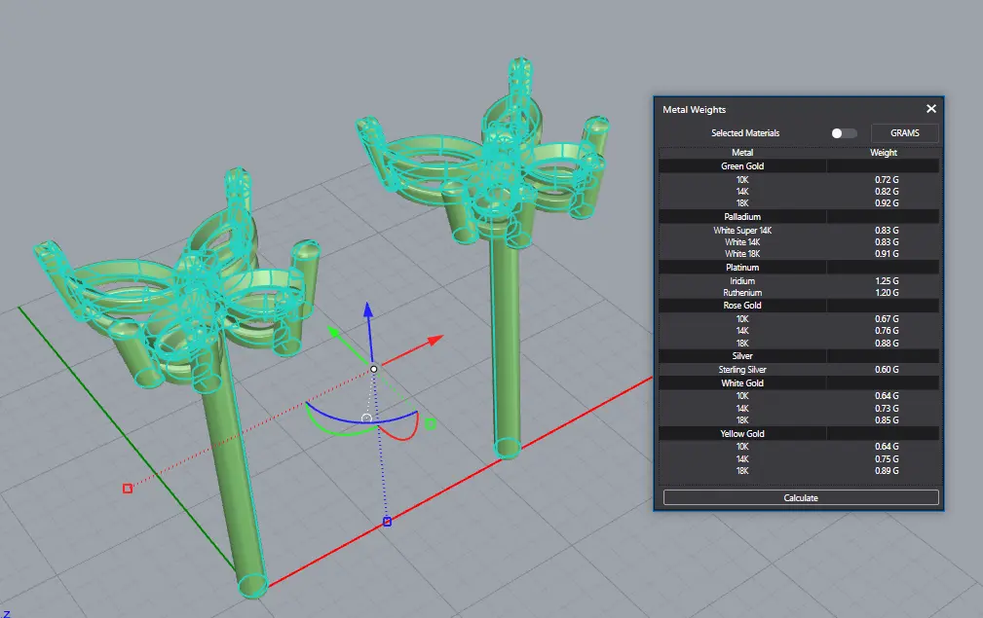Click the Weight column header
The width and height of the screenshot is (983, 618).
pyautogui.click(x=883, y=153)
